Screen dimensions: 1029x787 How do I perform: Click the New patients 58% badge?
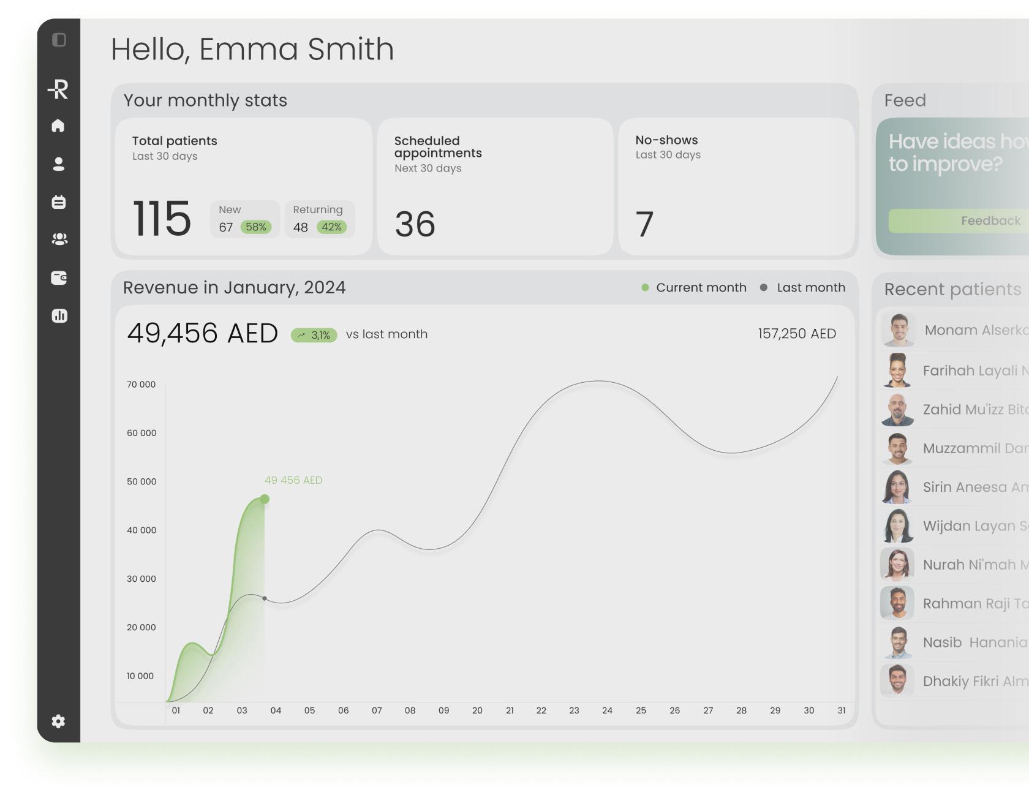tap(255, 227)
